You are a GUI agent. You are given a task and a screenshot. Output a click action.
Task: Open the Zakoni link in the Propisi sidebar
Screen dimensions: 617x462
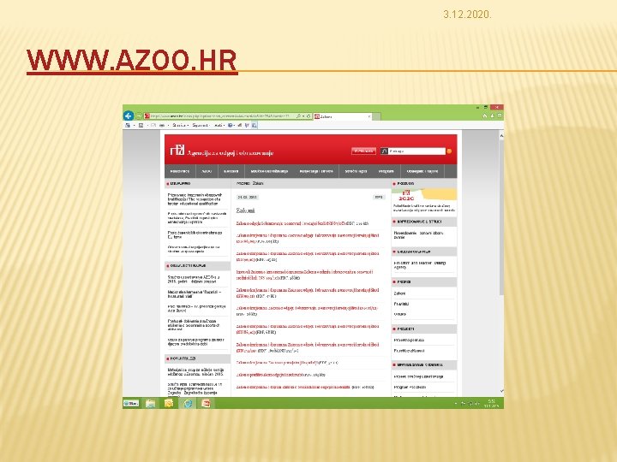399,293
